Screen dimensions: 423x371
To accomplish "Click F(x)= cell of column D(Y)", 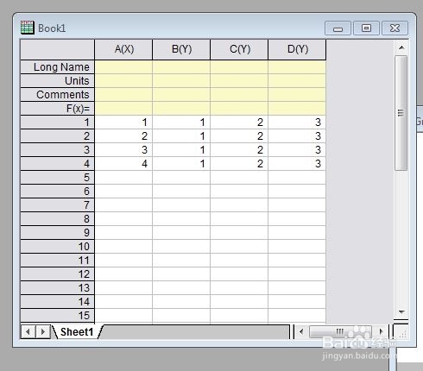I will pos(297,109).
